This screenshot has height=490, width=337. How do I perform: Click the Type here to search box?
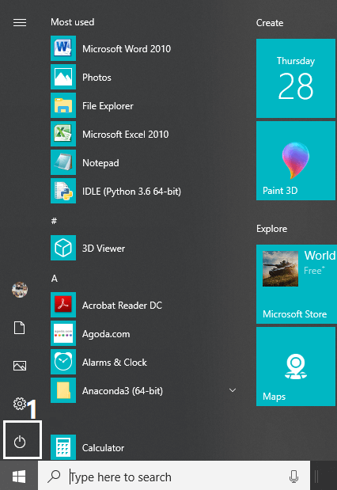174,477
